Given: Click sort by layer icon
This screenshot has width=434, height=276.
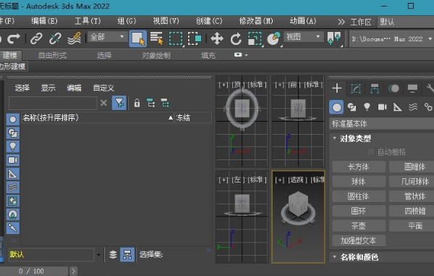Looking at the screenshot, I should point(113,255).
